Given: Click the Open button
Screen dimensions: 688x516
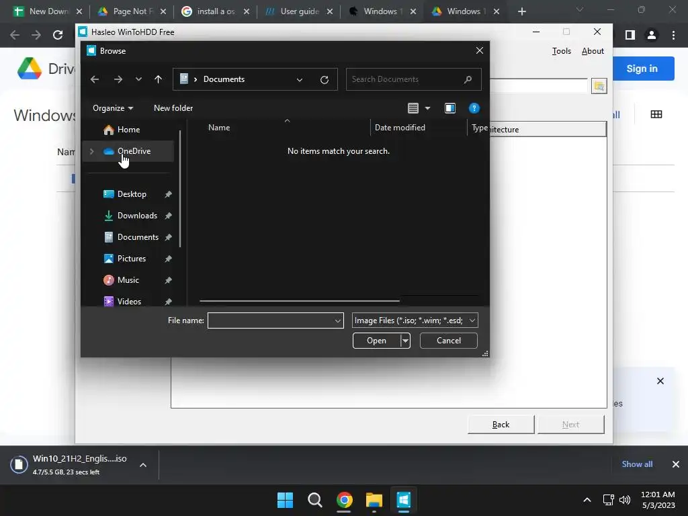Looking at the screenshot, I should coord(376,341).
